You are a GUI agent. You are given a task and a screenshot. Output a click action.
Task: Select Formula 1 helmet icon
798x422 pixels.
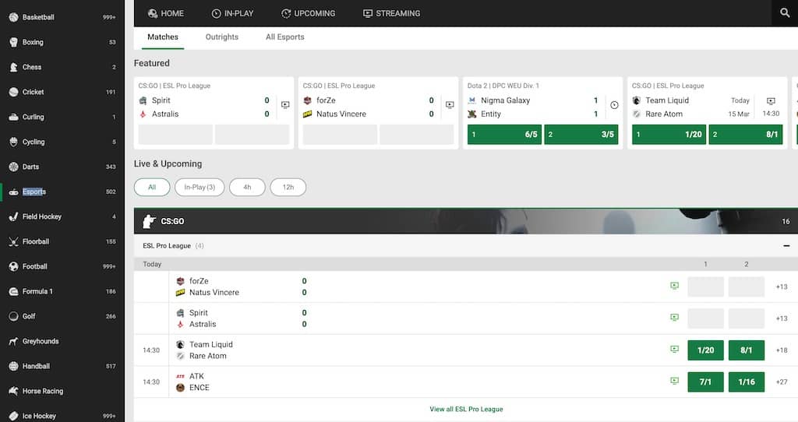(x=14, y=291)
